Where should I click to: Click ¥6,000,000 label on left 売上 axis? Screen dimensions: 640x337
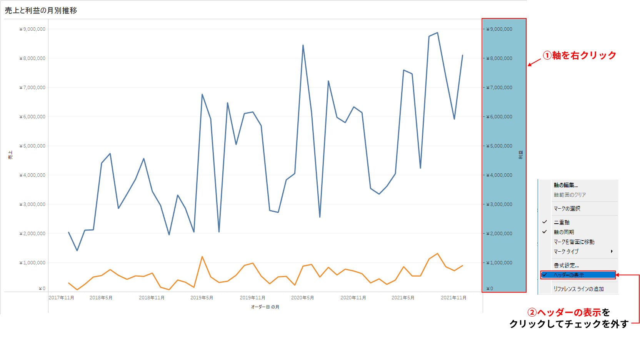[32, 117]
